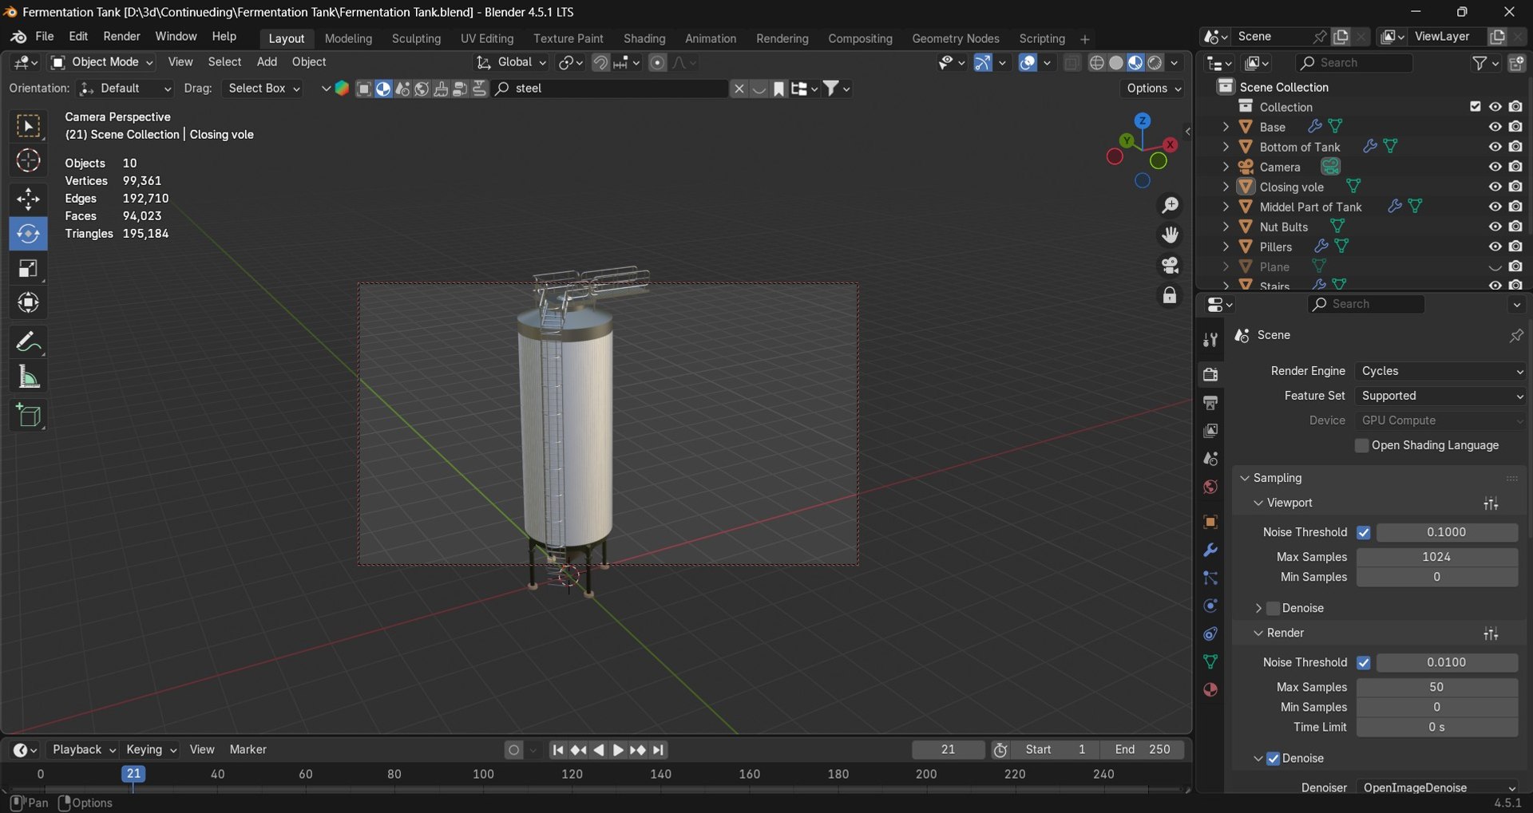Choose the Move tool
The image size is (1533, 813).
pos(28,199)
